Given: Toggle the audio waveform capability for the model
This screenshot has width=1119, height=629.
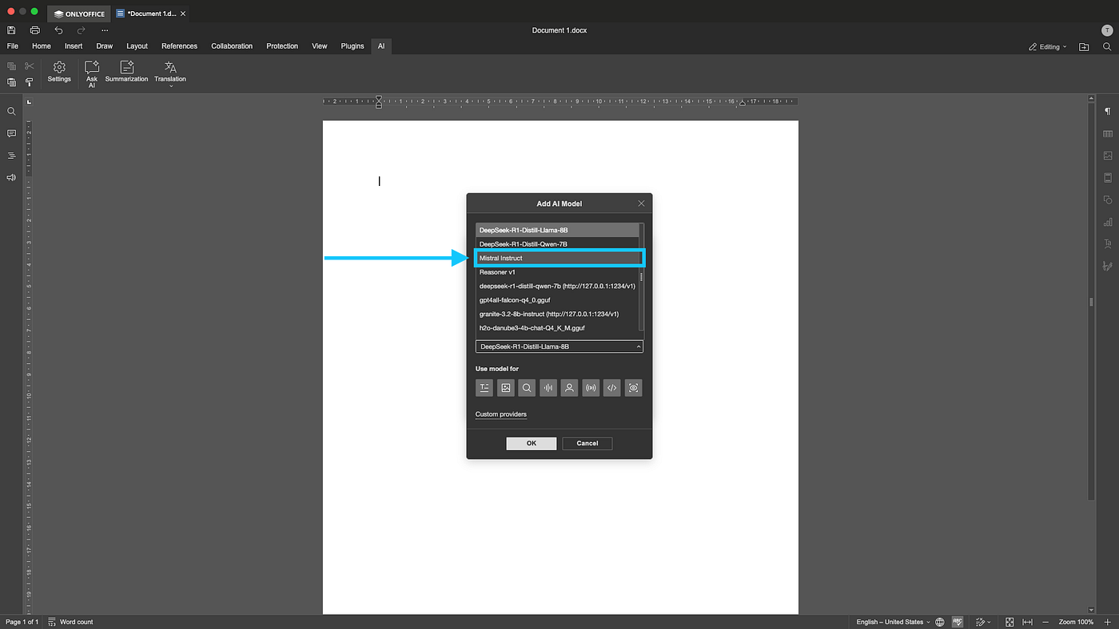Looking at the screenshot, I should coord(548,388).
